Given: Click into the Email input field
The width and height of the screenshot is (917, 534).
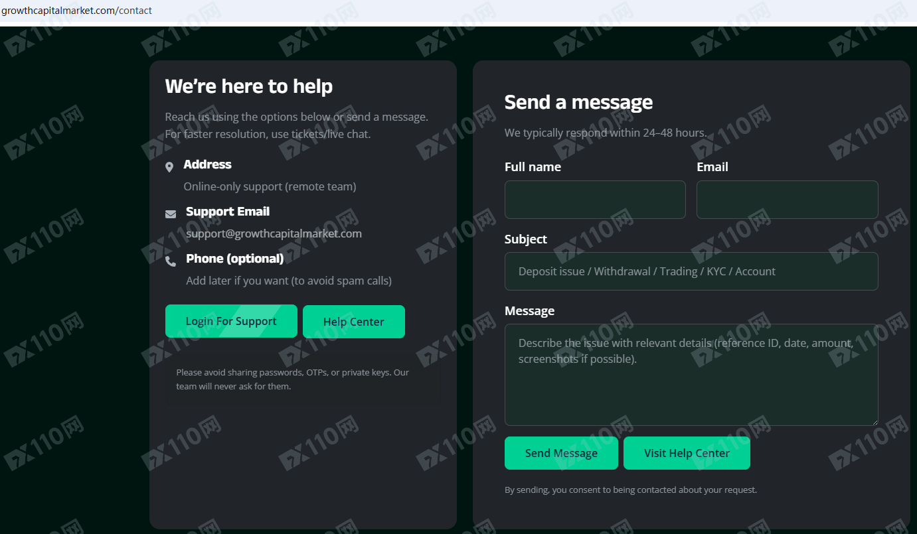Looking at the screenshot, I should click(787, 200).
